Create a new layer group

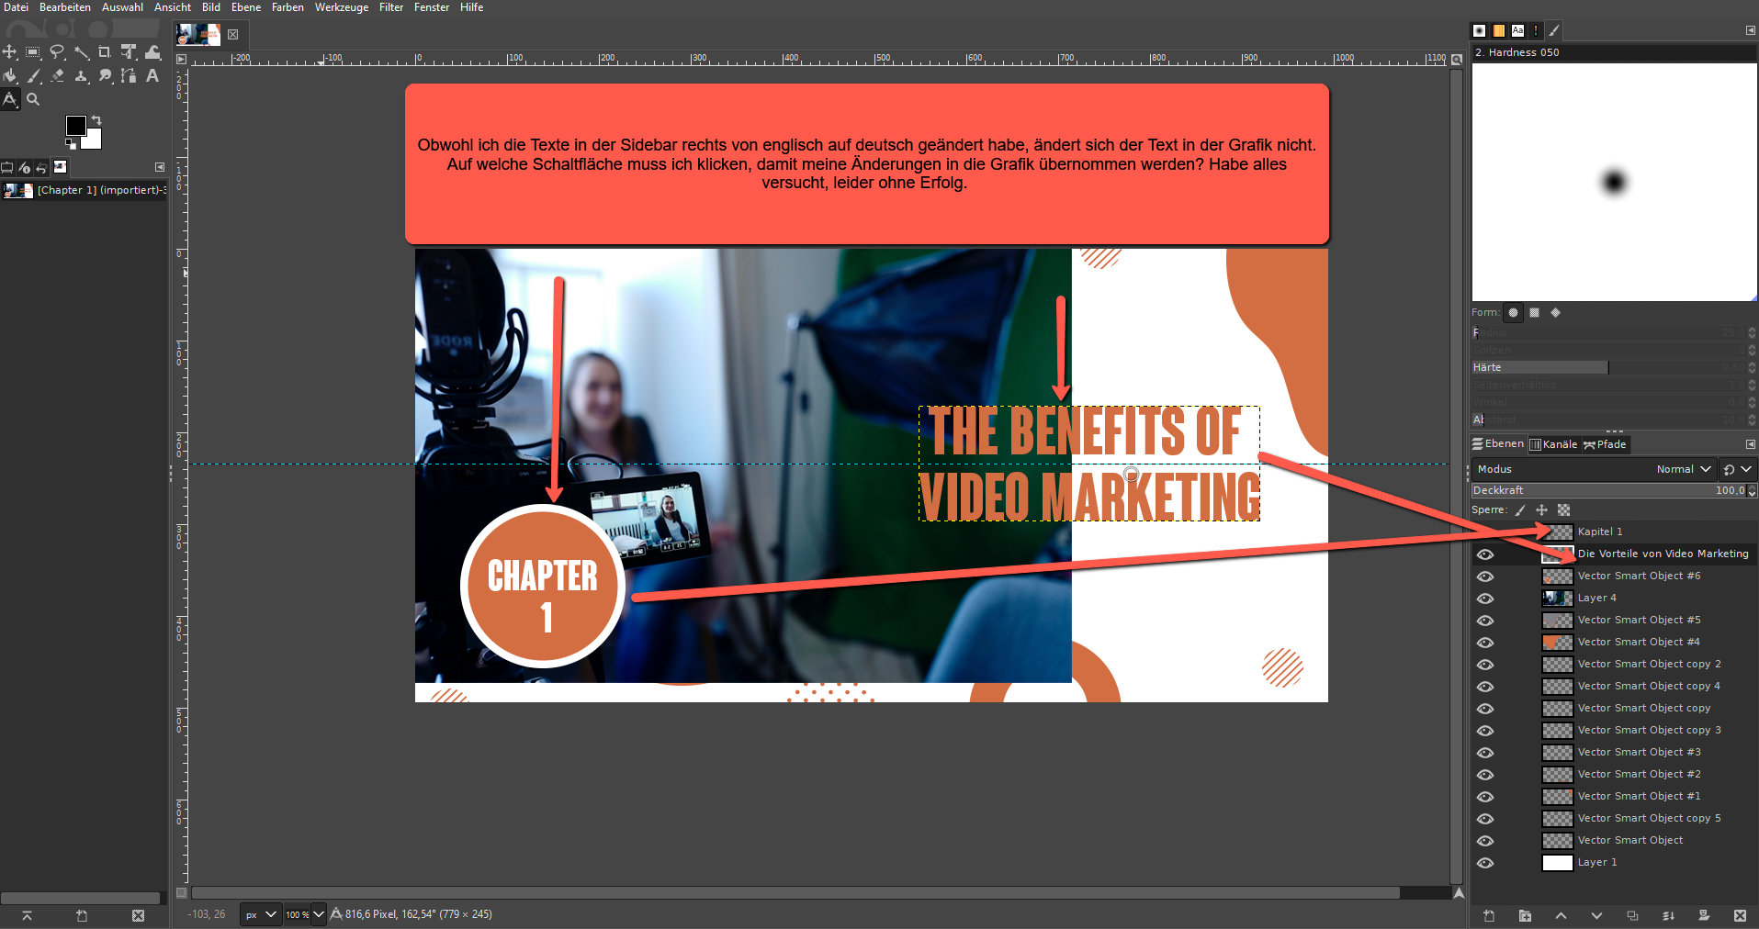point(1525,915)
